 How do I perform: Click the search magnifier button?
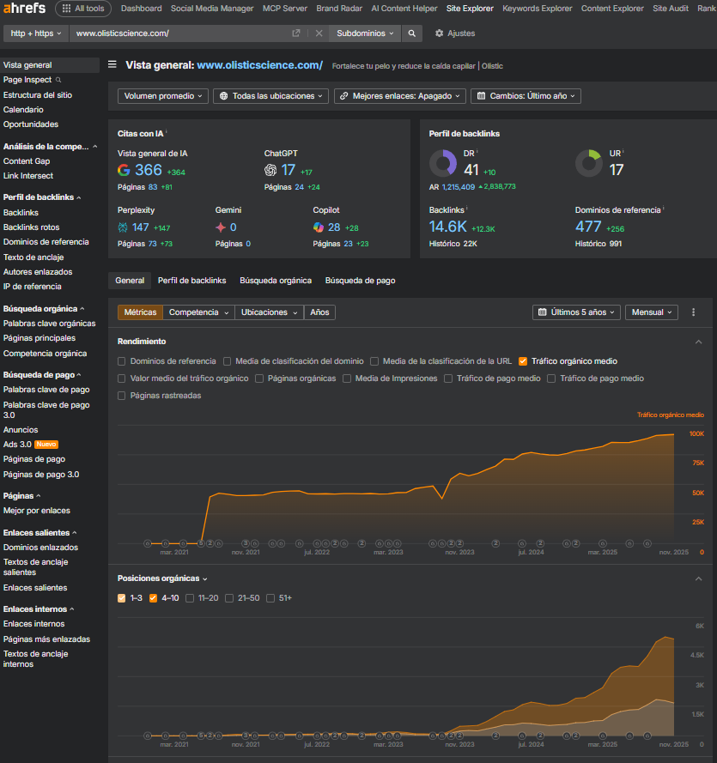pyautogui.click(x=412, y=33)
